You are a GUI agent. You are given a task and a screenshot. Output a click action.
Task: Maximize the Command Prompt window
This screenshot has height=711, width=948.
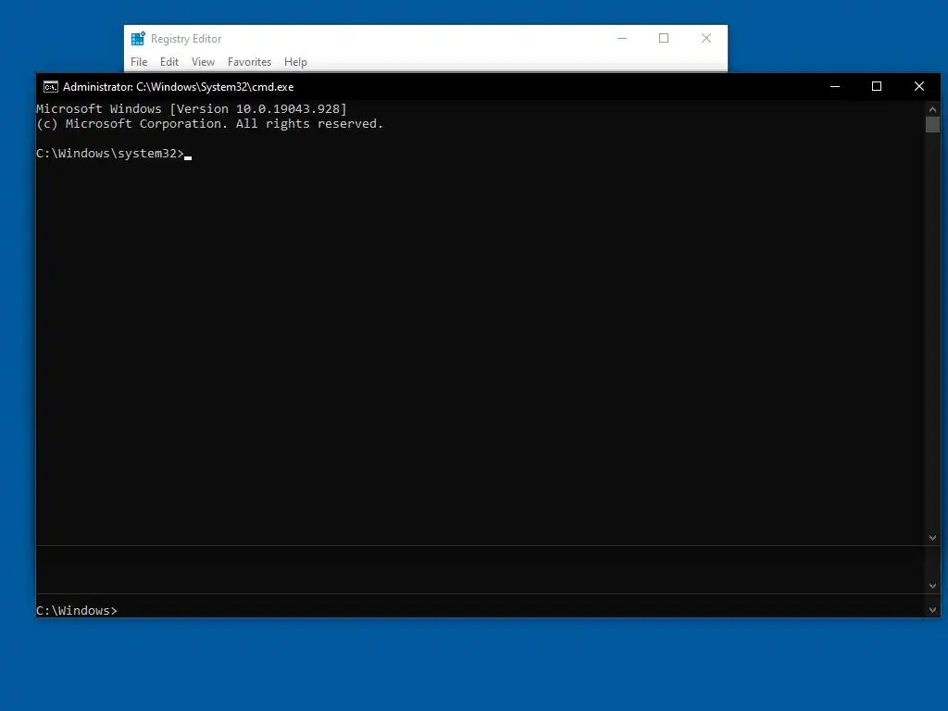[877, 86]
